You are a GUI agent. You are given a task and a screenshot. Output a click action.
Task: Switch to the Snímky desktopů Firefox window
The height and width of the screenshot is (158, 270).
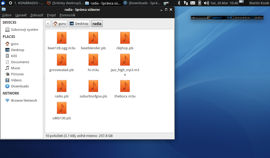click(65, 3)
